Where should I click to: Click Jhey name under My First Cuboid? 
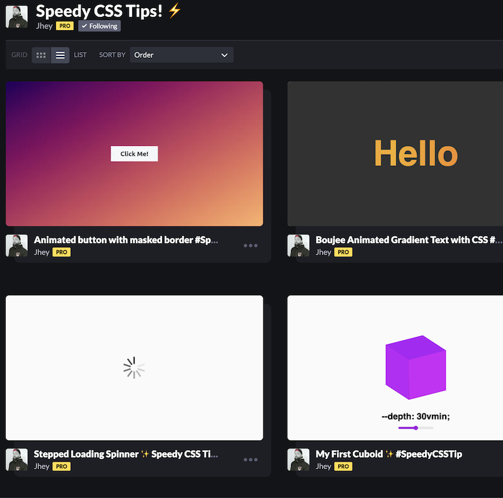[x=323, y=466]
